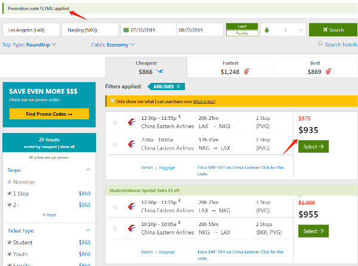Click the 07/10/2019 departure date field
The image size is (358, 266).
[149, 30]
